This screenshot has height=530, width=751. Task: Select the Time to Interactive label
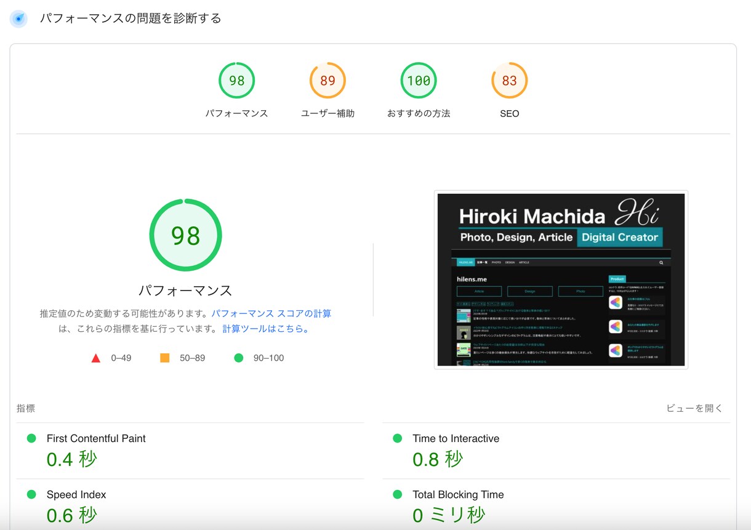tap(456, 438)
